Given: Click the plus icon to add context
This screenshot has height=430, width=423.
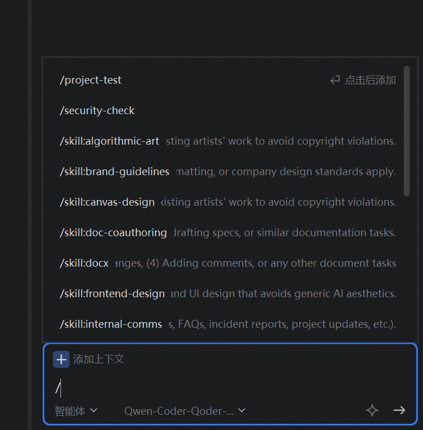Looking at the screenshot, I should (x=61, y=359).
